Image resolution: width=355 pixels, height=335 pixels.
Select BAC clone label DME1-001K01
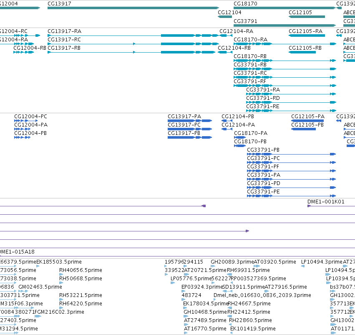[326, 202]
